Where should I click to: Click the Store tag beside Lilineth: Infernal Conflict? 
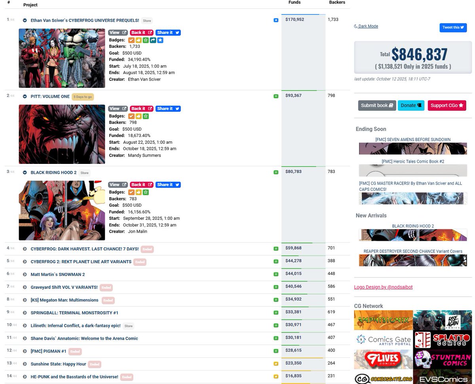pos(128,326)
